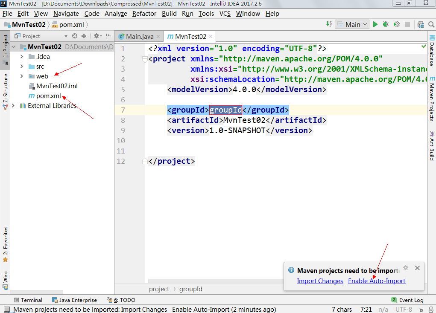Run Main with coverage icon
The image size is (436, 313).
click(397, 24)
